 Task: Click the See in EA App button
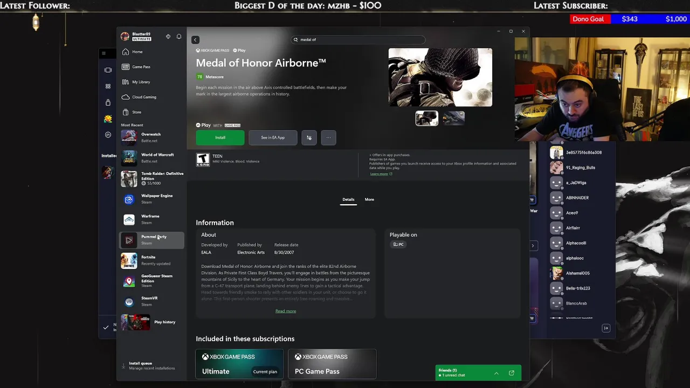tap(273, 137)
